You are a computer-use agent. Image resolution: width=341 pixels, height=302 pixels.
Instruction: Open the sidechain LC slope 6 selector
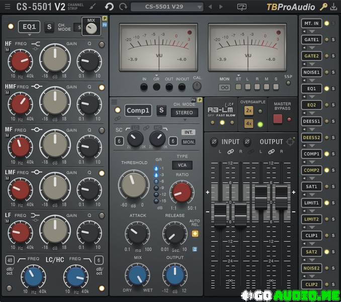pyautogui.click(x=119, y=141)
